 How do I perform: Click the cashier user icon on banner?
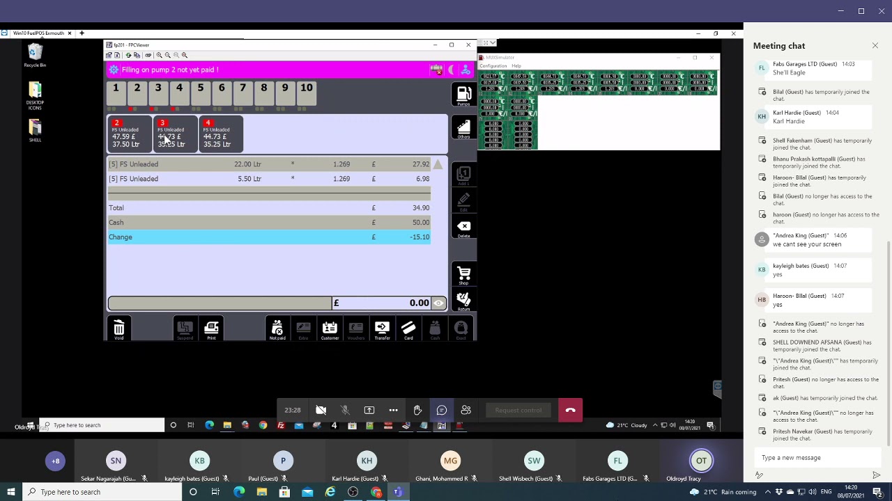click(466, 70)
